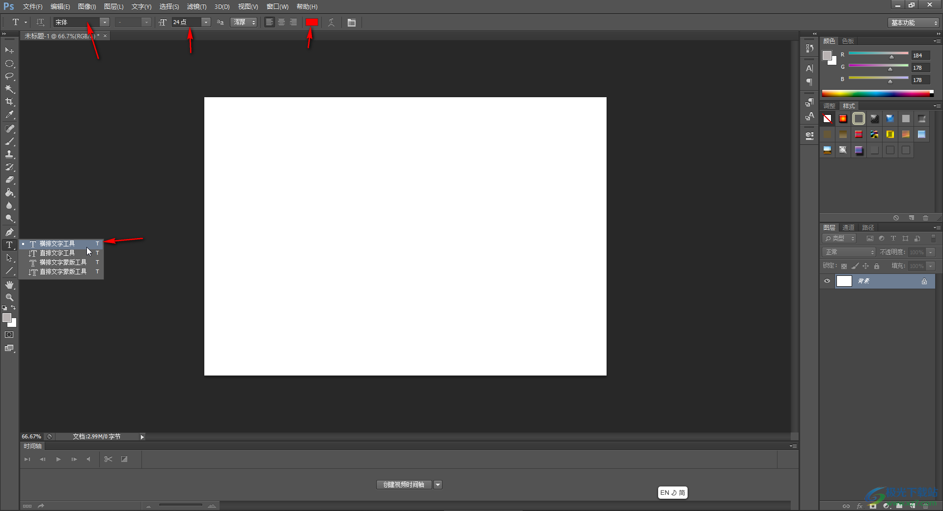The image size is (943, 511).
Task: Click the 背景 layer thumbnail
Action: [x=844, y=281]
